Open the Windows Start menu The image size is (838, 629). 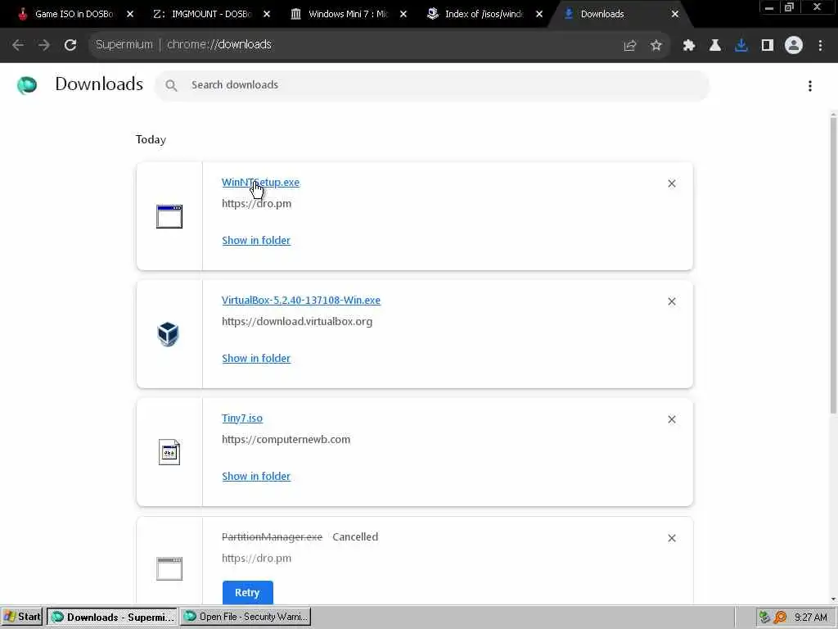pyautogui.click(x=22, y=617)
